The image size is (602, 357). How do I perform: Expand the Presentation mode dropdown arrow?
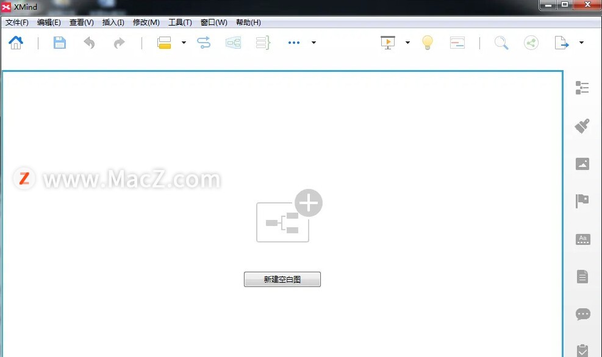click(407, 43)
